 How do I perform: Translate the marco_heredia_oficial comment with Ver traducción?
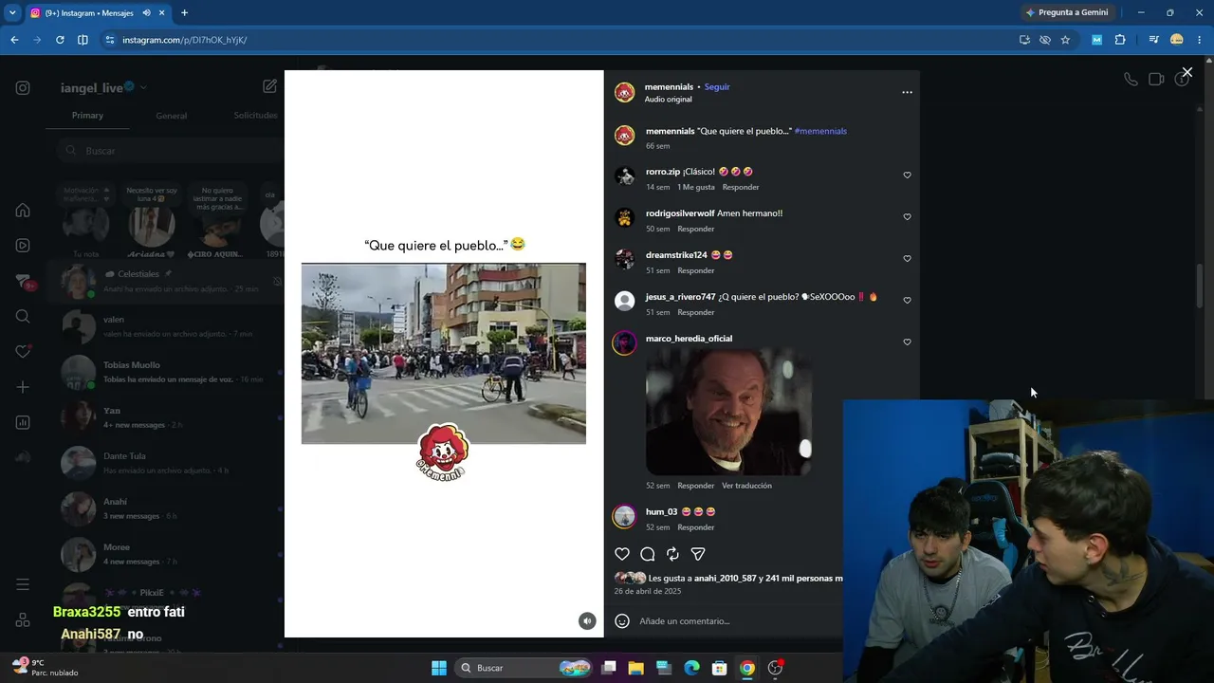click(746, 486)
